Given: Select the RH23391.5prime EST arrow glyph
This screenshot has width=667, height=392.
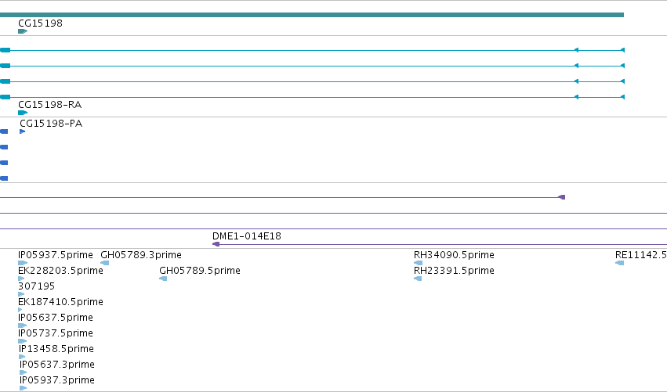Looking at the screenshot, I should (418, 279).
